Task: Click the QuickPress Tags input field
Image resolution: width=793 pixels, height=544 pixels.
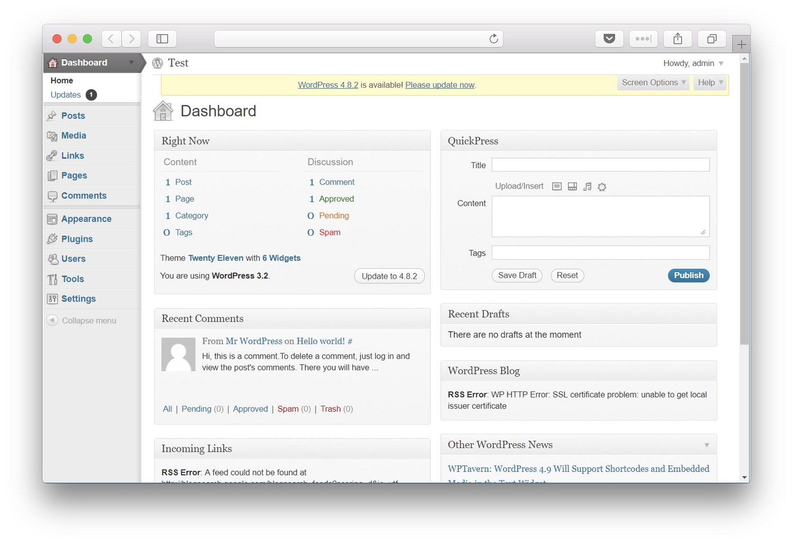Action: (x=601, y=253)
